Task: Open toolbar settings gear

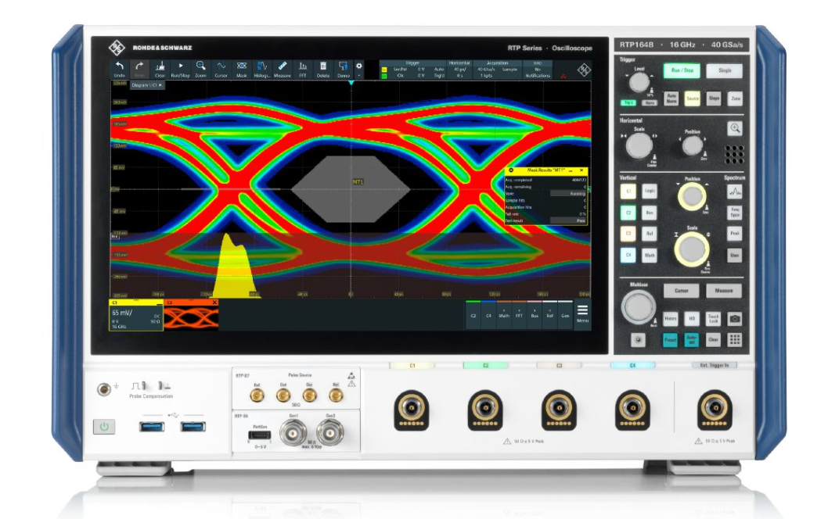Action: [359, 66]
